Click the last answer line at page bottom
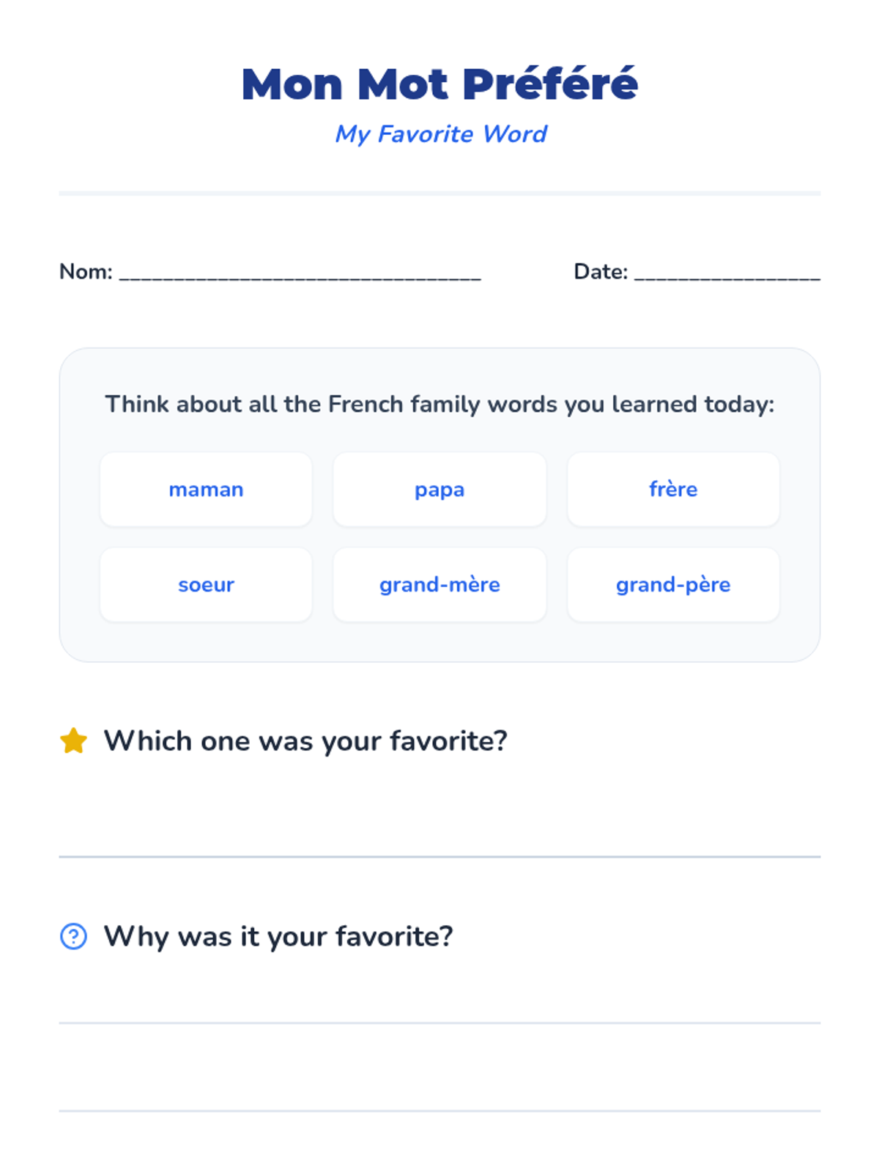 pos(439,1110)
